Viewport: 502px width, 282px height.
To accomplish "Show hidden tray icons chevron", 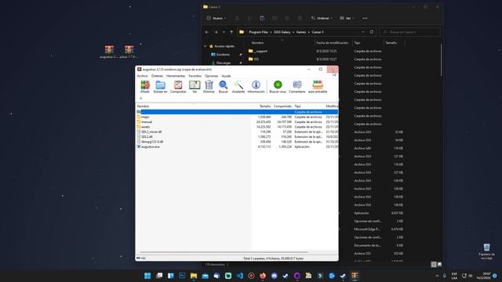I will pos(437,276).
